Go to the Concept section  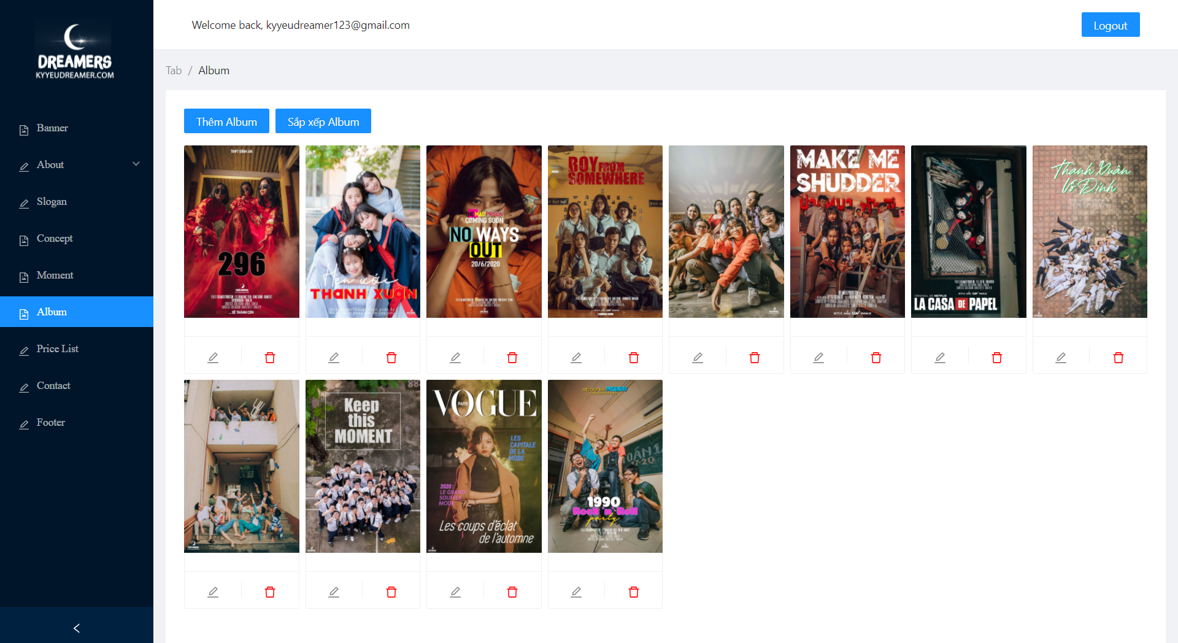(x=77, y=238)
